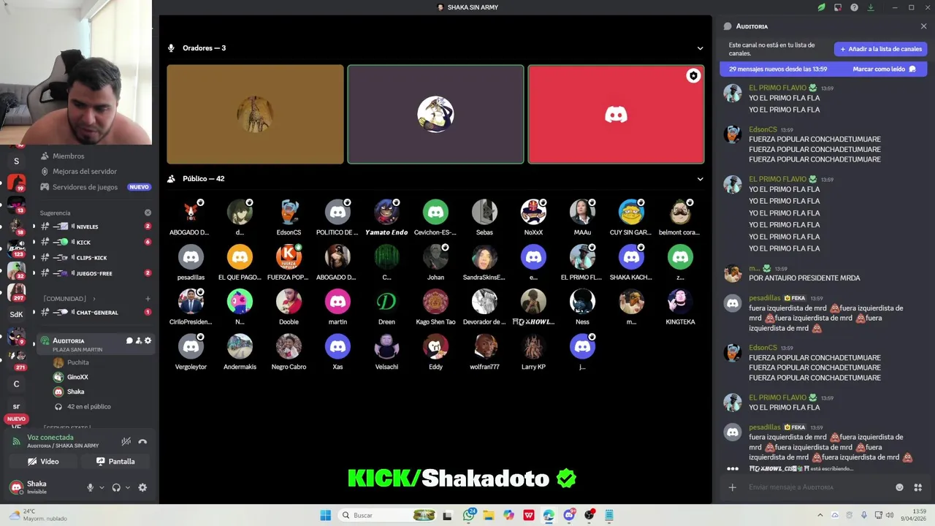Open chat icon on Auditoria channel row
This screenshot has width=935, height=526.
pos(129,340)
